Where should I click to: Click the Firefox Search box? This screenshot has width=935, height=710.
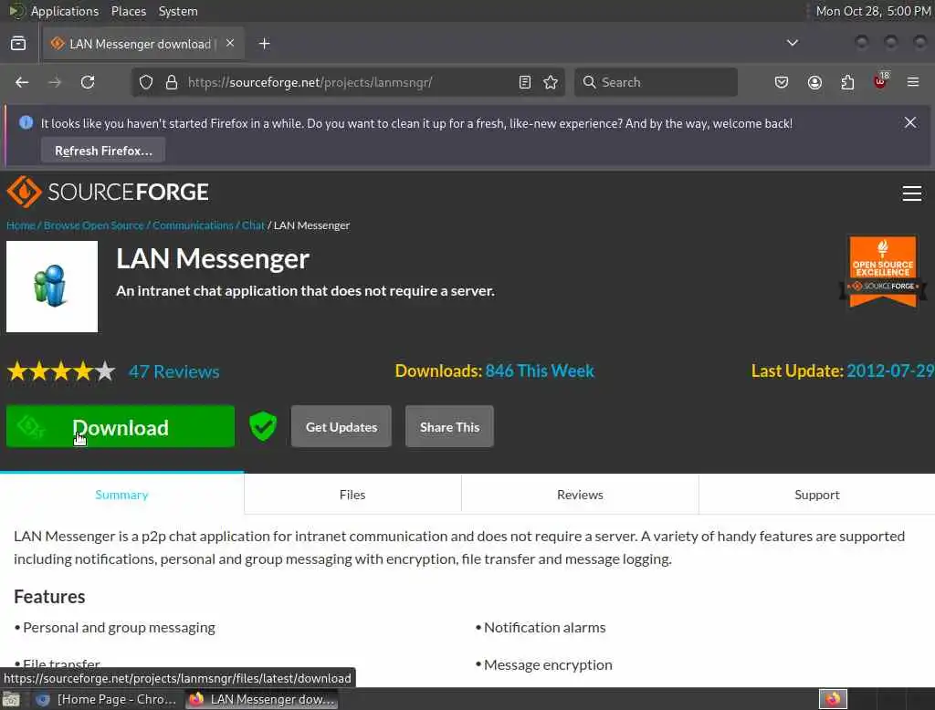click(656, 82)
